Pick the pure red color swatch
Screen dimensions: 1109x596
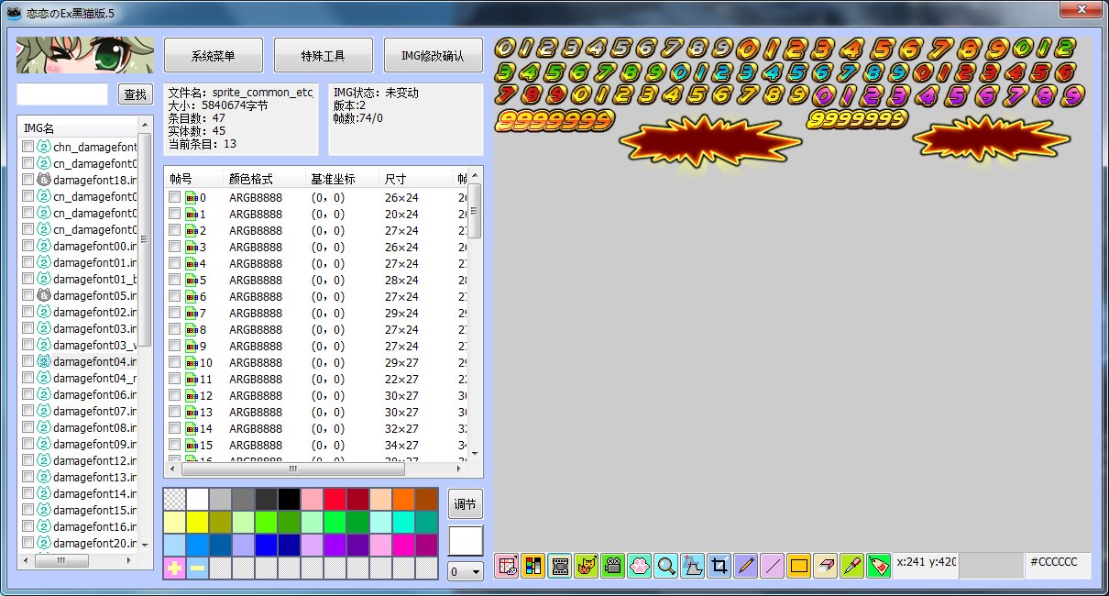tap(335, 500)
